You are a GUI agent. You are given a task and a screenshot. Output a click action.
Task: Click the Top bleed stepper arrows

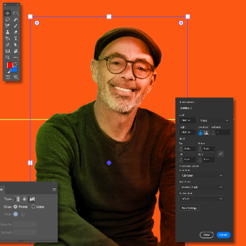tap(181, 149)
